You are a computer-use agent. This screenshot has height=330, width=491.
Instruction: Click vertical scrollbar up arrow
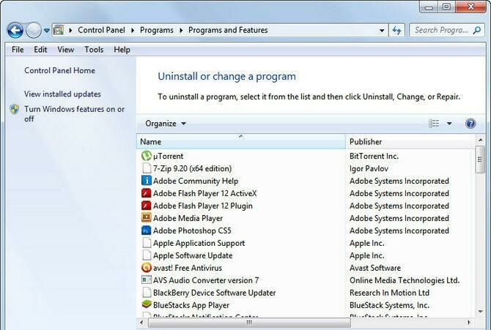(x=480, y=140)
